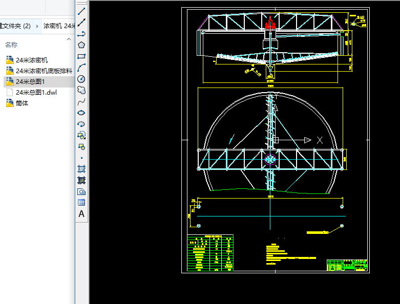Screen dimensions: 400x304
Task: Select the Arc tool
Action: pyautogui.click(x=81, y=68)
